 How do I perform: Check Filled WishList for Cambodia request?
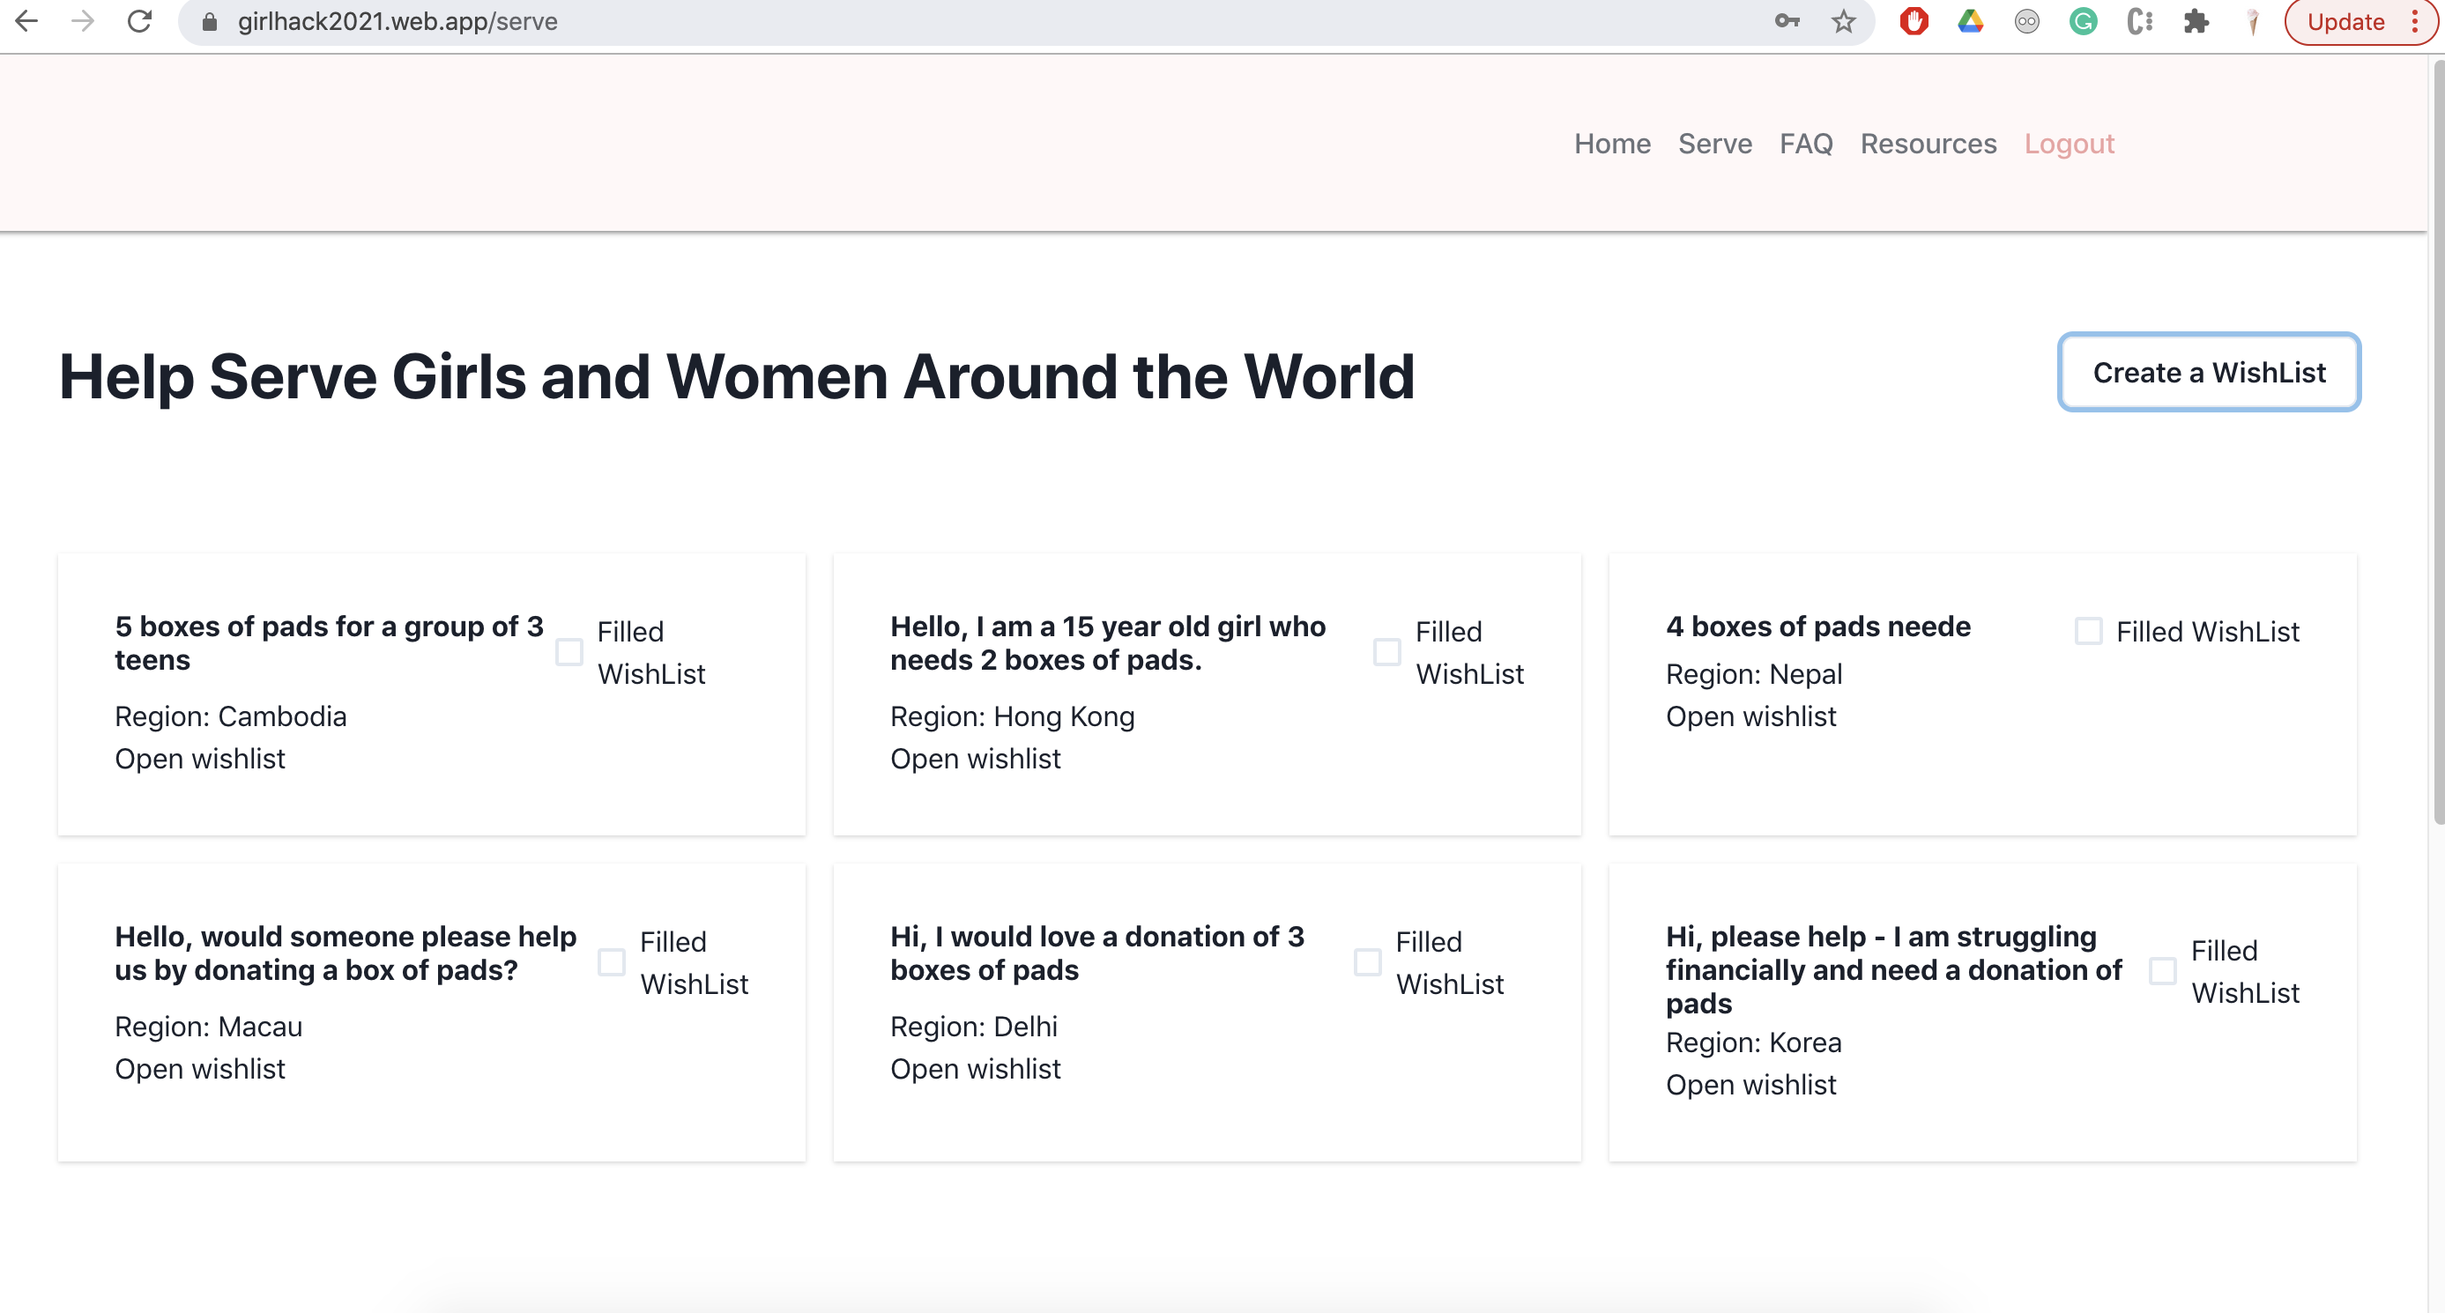click(x=569, y=653)
